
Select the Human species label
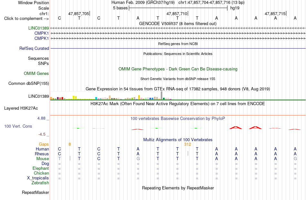coord(42,149)
